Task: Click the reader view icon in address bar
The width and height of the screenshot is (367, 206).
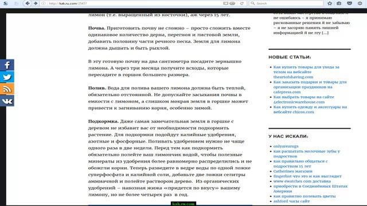Action: click(x=225, y=3)
